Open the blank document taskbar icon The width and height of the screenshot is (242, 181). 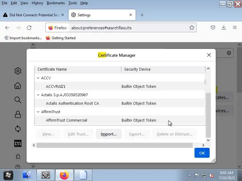click(83, 175)
